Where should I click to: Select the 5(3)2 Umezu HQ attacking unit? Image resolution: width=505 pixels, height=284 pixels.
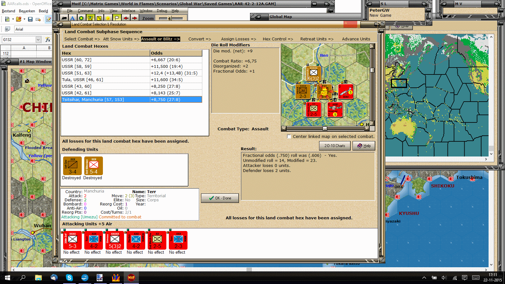coord(115,240)
